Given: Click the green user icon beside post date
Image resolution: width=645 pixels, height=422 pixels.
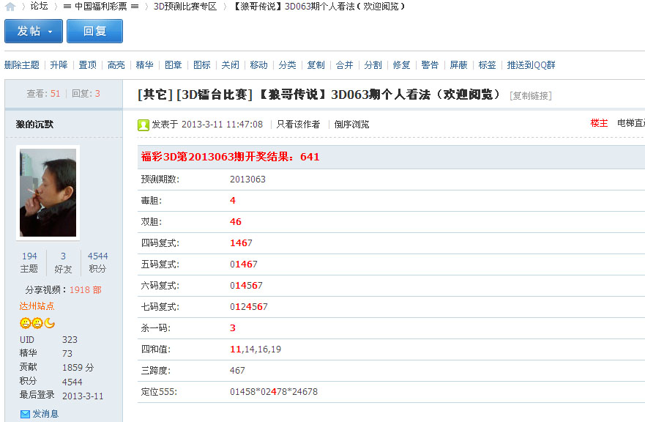Looking at the screenshot, I should tap(143, 125).
